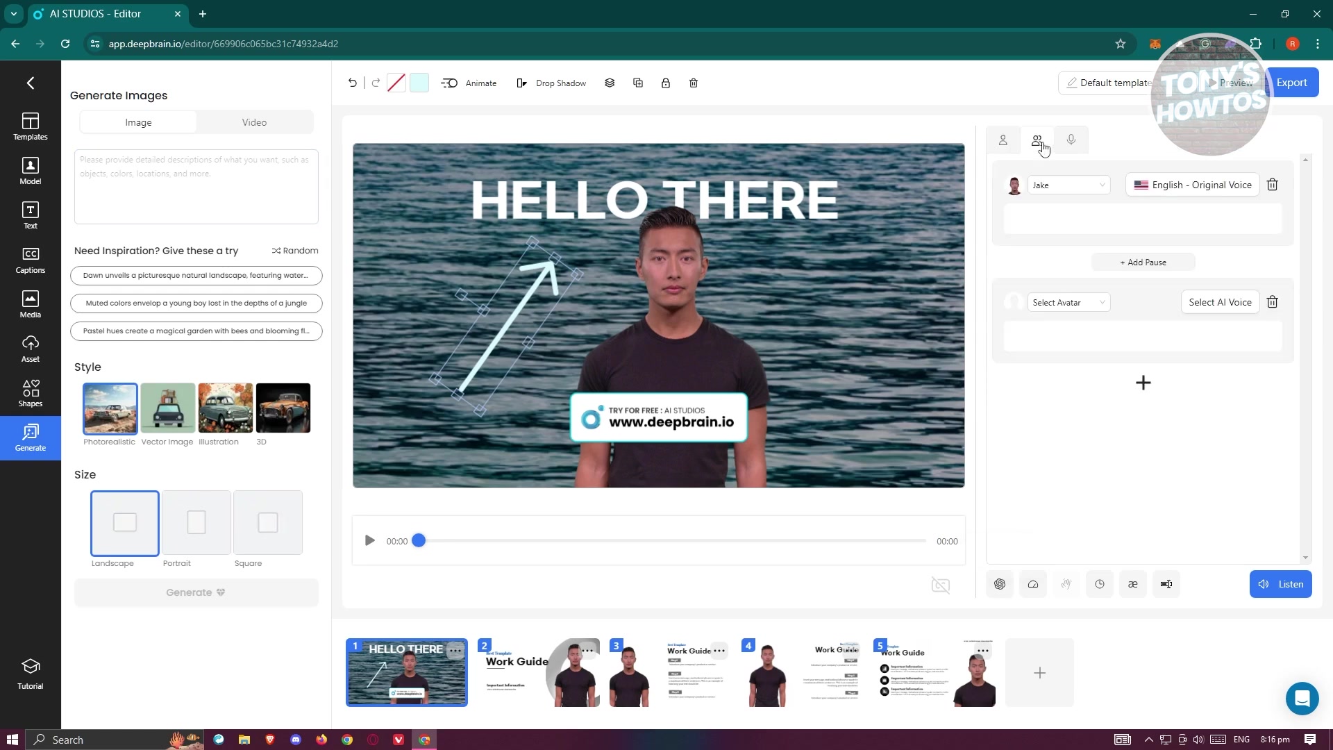Open options menu on slide 3 thumbnail
The height and width of the screenshot is (750, 1333).
[719, 651]
